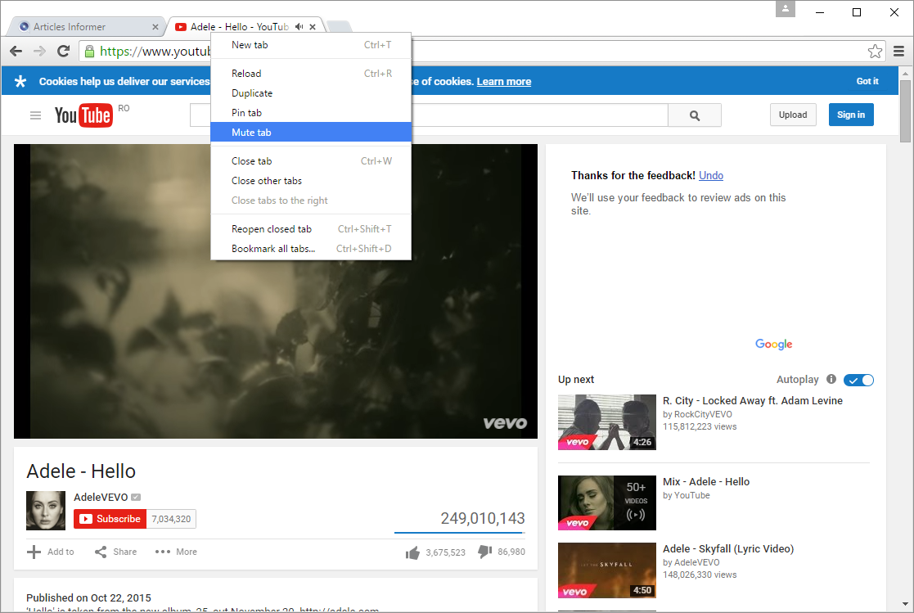Select Close other tabs menu entry

[x=311, y=181]
